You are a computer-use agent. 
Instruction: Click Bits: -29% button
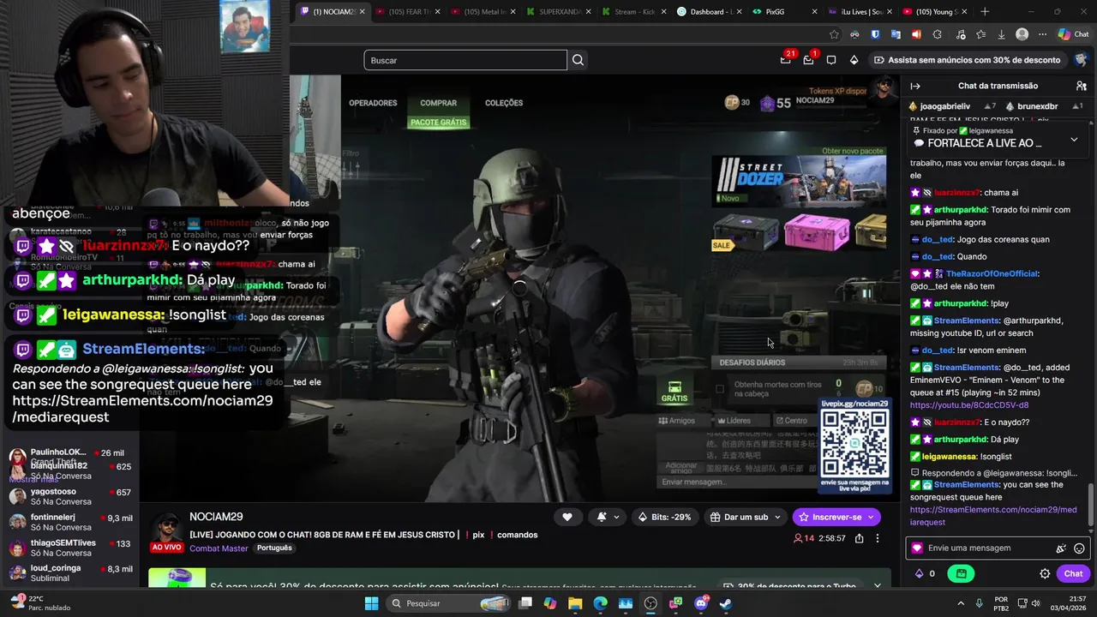pyautogui.click(x=665, y=517)
